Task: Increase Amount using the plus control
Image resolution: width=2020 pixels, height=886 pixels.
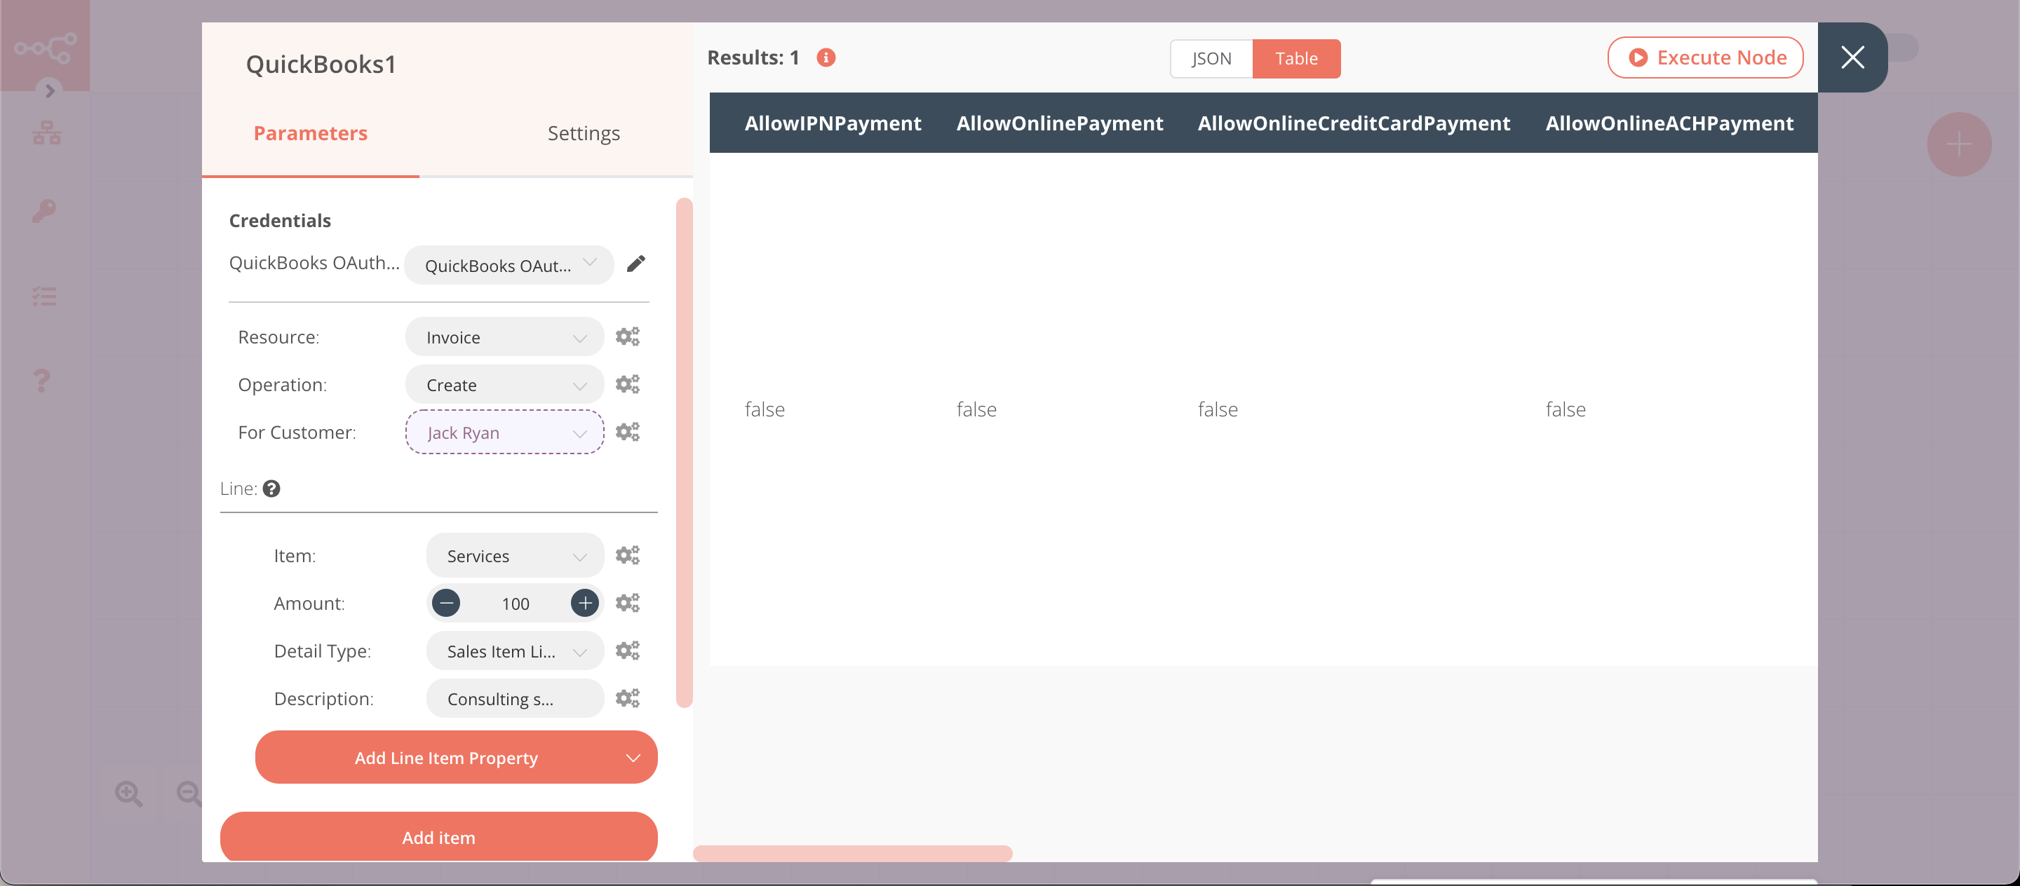Action: click(584, 602)
